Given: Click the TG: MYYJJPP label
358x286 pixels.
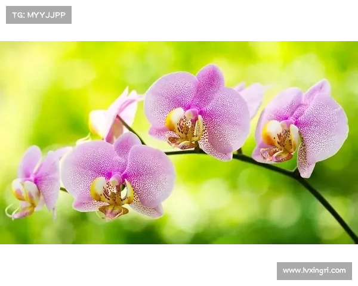Looking at the screenshot, I should tap(39, 15).
